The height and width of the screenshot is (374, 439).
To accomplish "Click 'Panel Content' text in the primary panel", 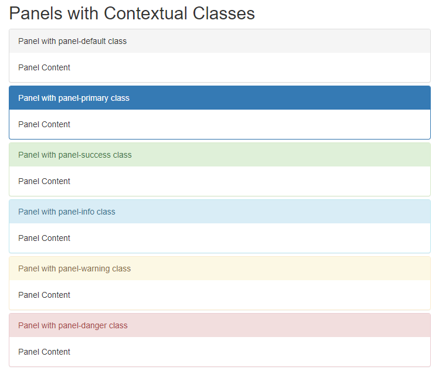I will point(44,124).
